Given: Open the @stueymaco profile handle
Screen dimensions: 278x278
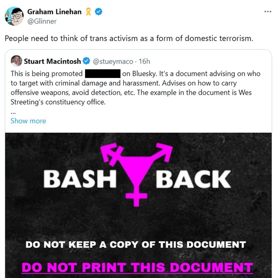Looking at the screenshot, I should click(x=113, y=61).
